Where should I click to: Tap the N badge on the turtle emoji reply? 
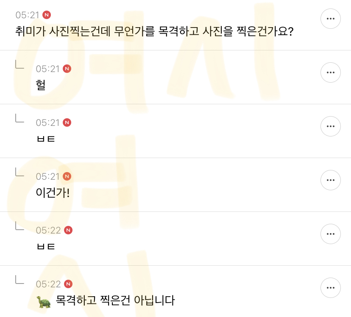[x=68, y=284]
